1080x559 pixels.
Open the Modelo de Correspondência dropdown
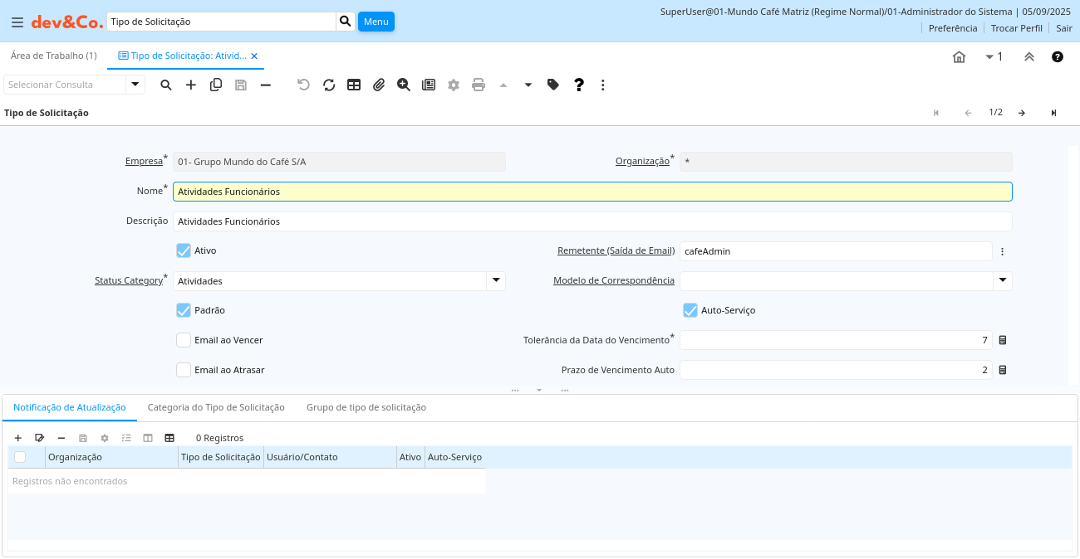[1003, 280]
